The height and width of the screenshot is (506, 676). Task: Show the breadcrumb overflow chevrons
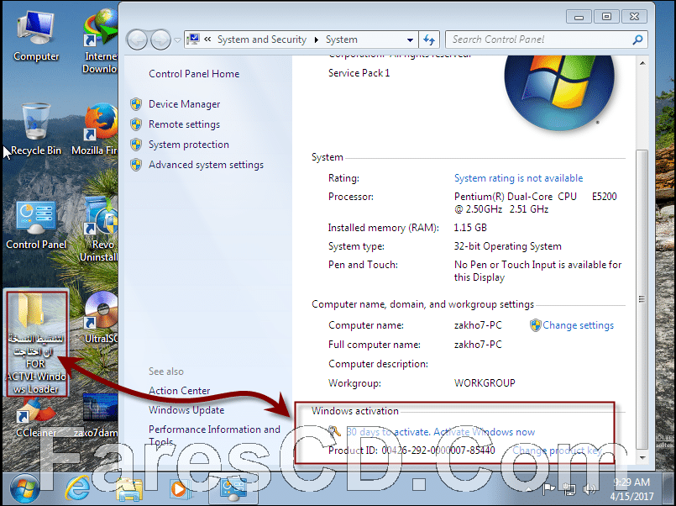(x=207, y=40)
